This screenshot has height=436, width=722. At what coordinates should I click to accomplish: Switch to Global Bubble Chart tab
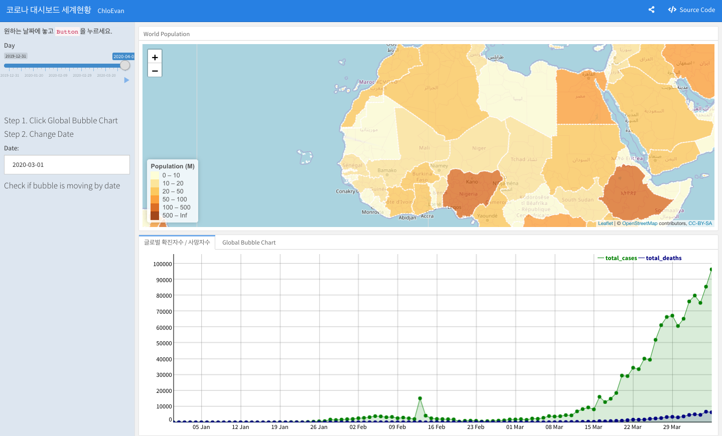point(249,243)
